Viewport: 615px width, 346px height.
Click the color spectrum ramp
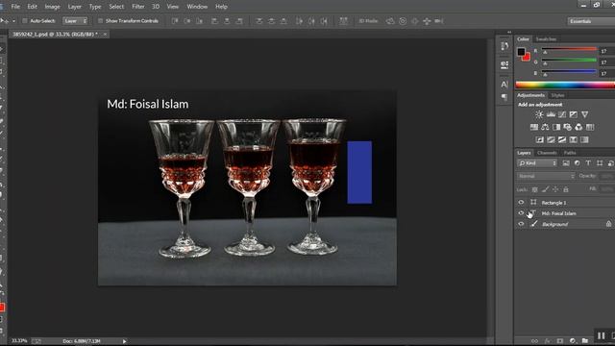point(565,85)
